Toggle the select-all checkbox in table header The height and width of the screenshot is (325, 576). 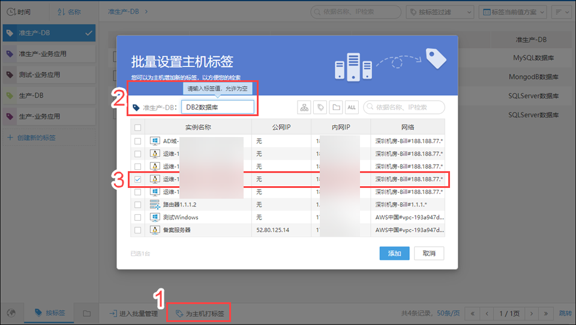(x=138, y=127)
